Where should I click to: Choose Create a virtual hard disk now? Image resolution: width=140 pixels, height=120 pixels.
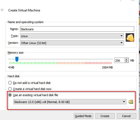30,89
